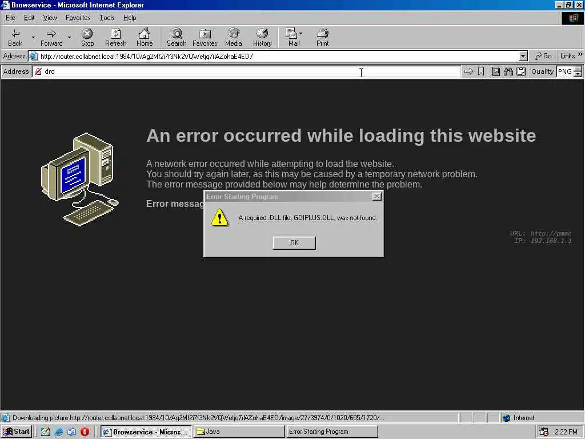Click the Mail toolbar button

(294, 37)
